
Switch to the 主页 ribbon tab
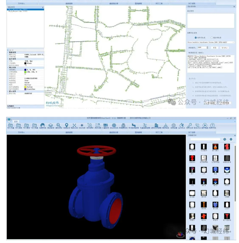pos(16,121)
